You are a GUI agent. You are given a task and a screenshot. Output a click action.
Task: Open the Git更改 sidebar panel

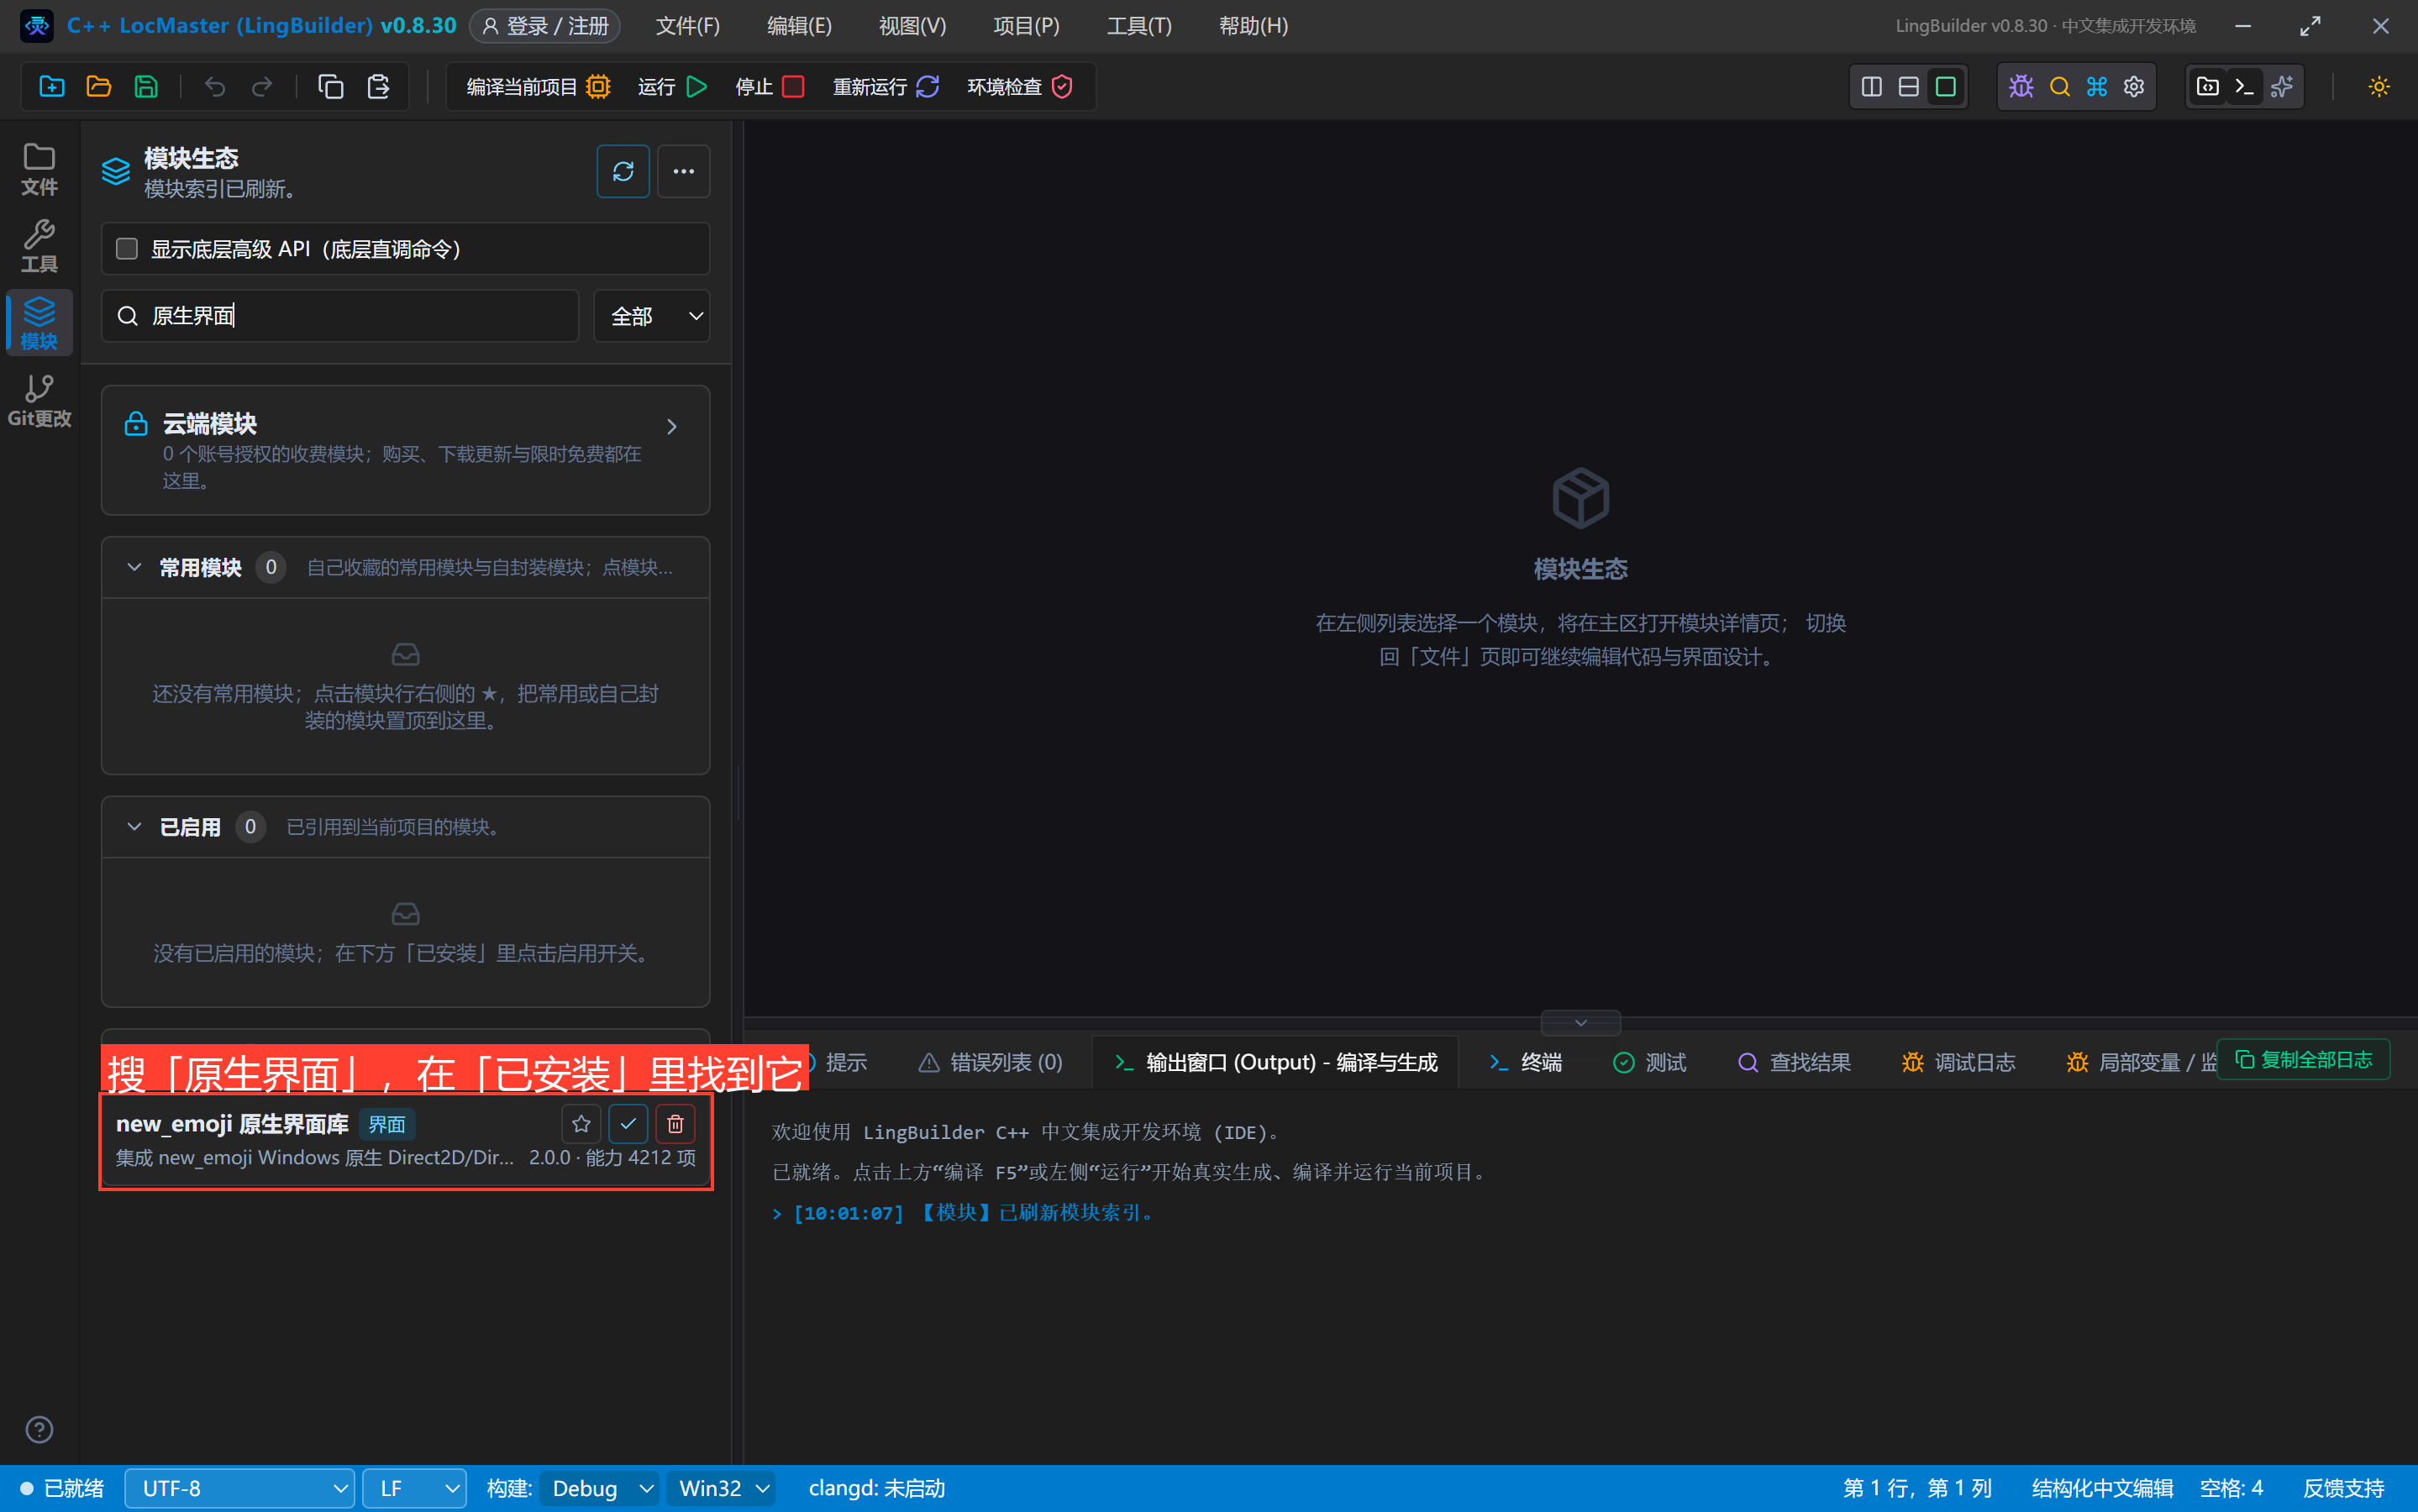point(39,400)
